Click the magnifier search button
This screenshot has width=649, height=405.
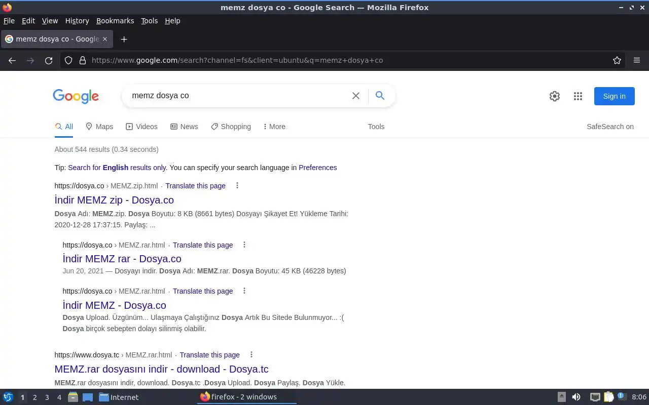point(380,96)
